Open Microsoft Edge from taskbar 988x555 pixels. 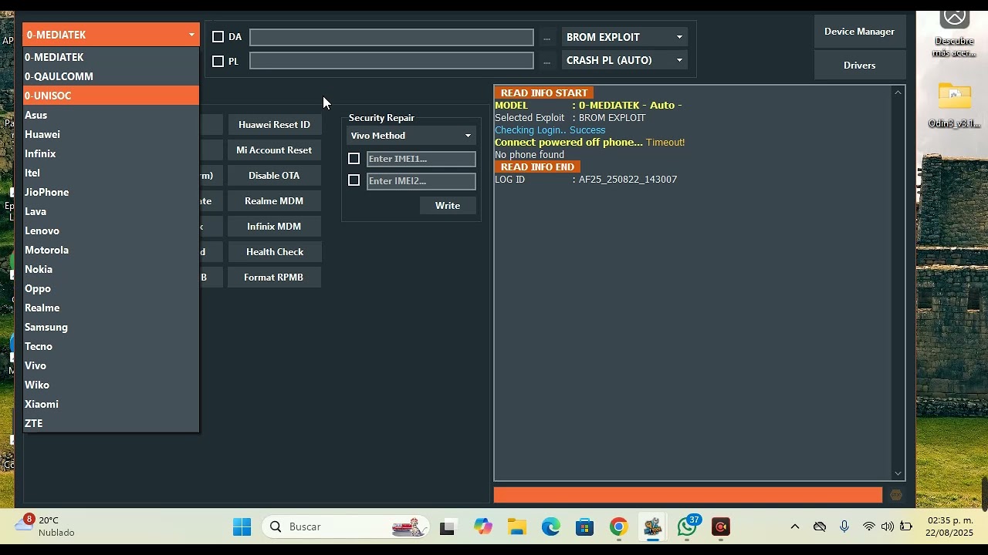[x=551, y=527]
